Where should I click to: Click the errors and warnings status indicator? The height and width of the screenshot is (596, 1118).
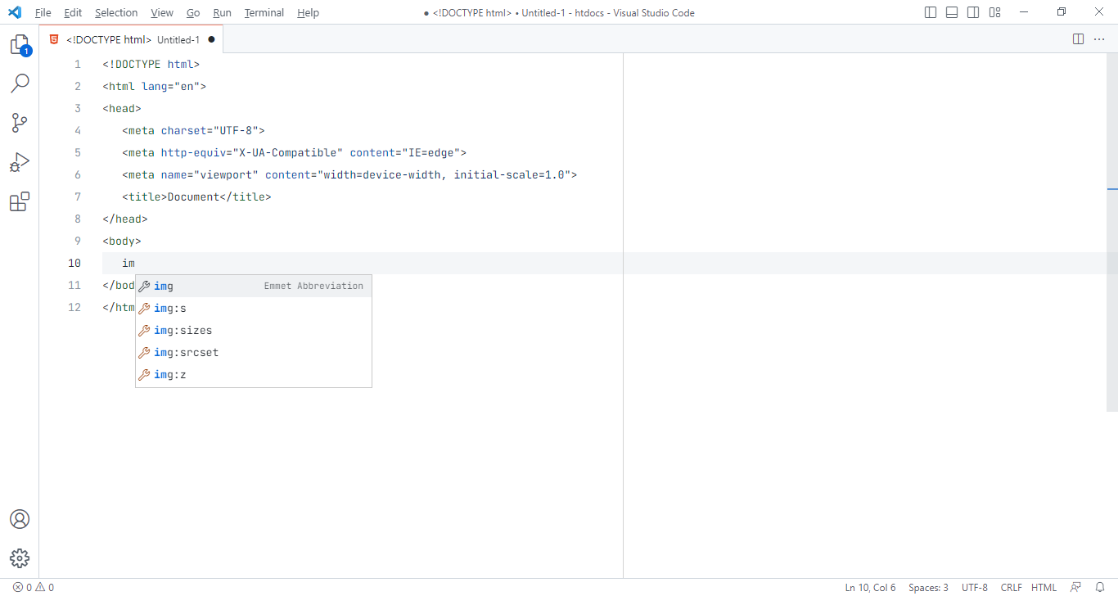(x=34, y=587)
